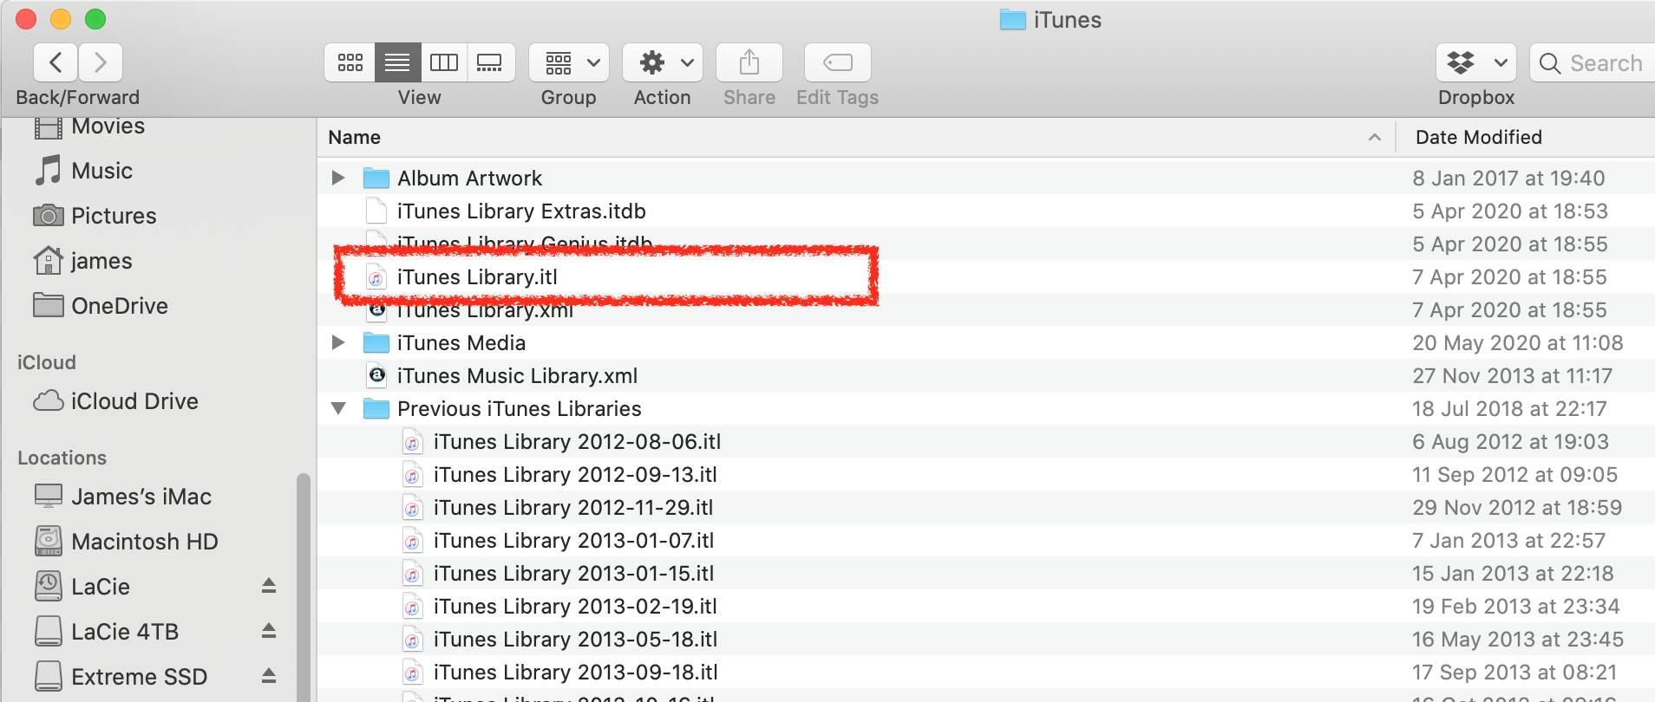Select iTunes Music Library.xml
The image size is (1655, 702).
tap(517, 375)
